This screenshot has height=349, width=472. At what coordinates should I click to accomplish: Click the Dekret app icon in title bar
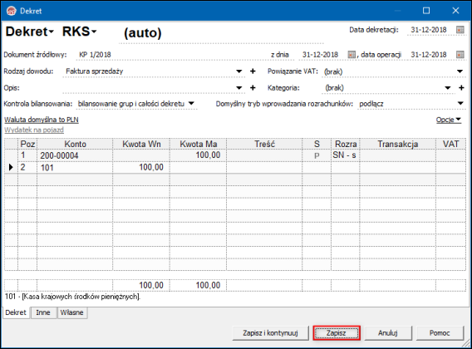coord(12,11)
